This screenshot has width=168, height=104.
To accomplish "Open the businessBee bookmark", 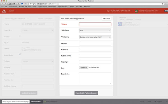I will pyautogui.click(x=13, y=6).
